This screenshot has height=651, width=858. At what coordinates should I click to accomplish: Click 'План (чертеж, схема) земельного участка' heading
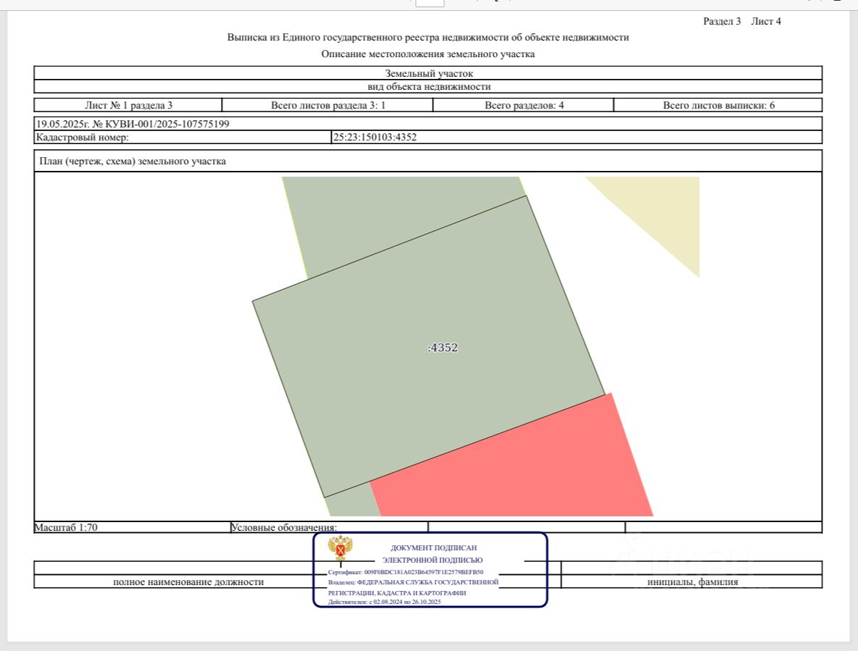(x=133, y=161)
